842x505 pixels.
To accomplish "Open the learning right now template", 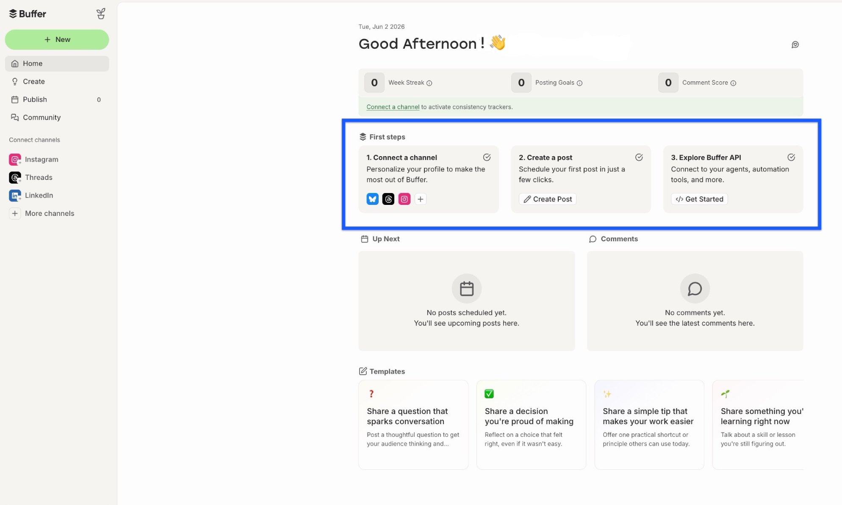I will pos(758,425).
